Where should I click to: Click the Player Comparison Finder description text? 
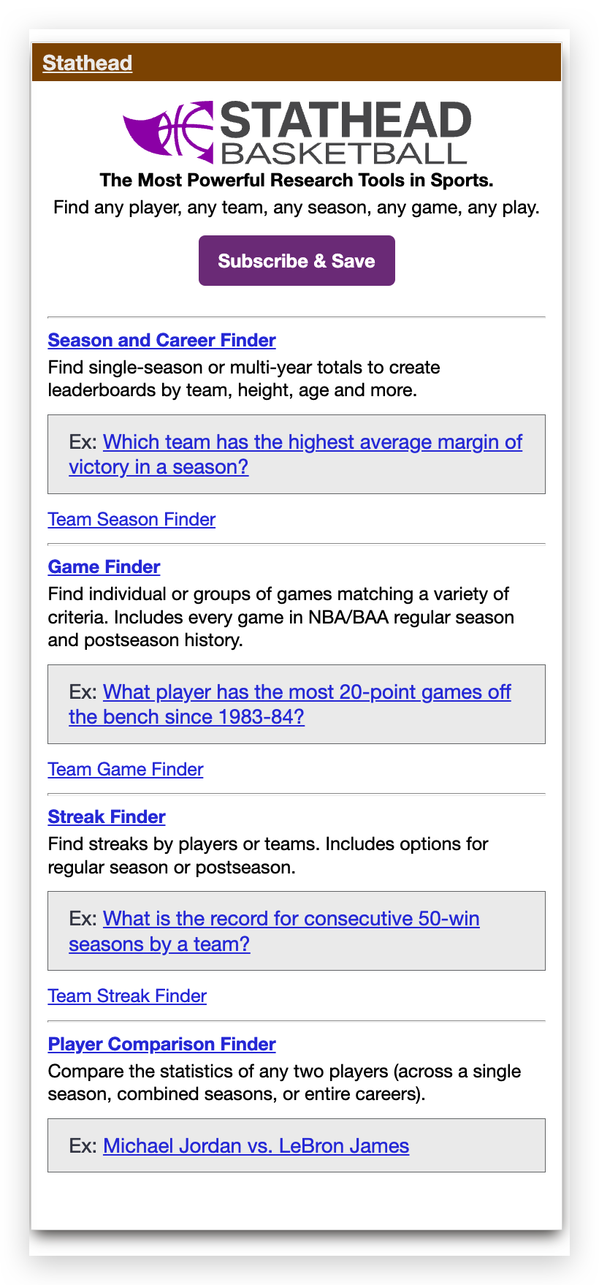(x=284, y=1083)
